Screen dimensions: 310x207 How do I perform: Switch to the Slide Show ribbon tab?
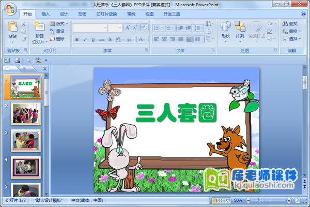107,14
